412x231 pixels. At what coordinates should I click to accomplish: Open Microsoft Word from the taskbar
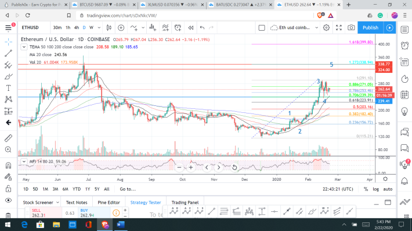click(x=121, y=225)
